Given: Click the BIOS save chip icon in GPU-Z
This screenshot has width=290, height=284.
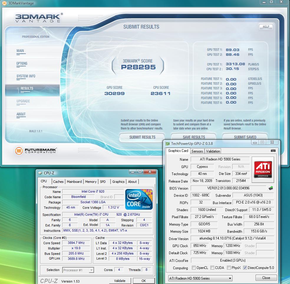Looking at the screenshot, I should coord(271,188).
